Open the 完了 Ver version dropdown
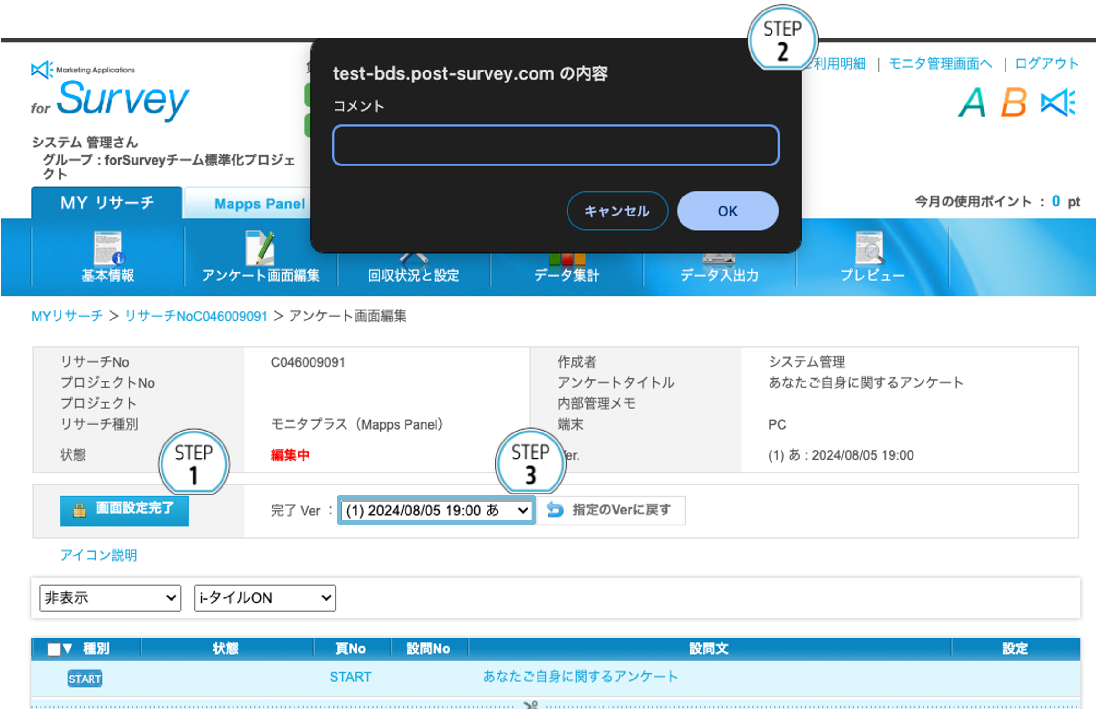 435,510
